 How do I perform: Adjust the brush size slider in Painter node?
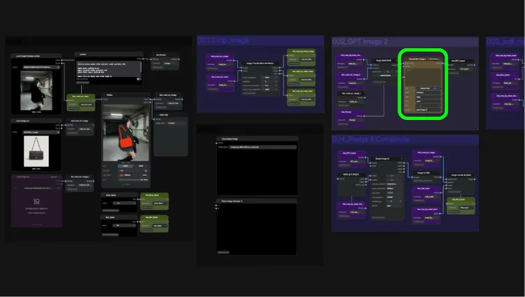[x=133, y=171]
